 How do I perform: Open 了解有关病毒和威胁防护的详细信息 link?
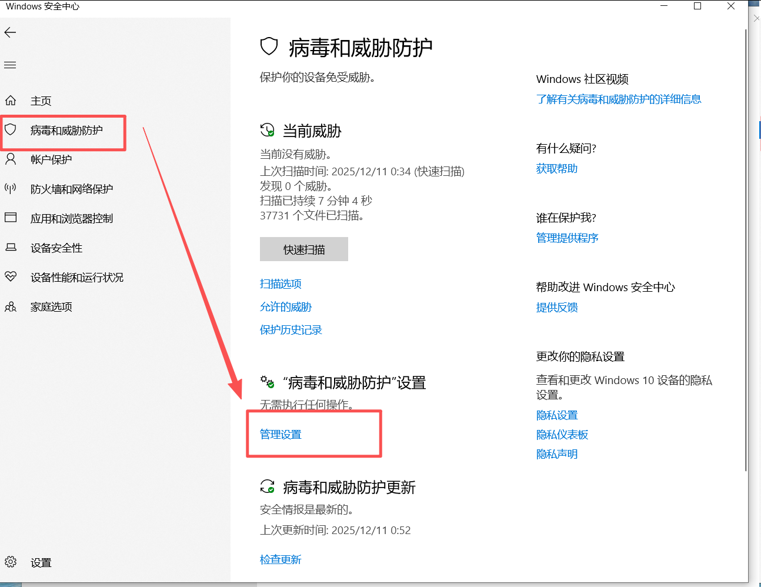click(619, 99)
